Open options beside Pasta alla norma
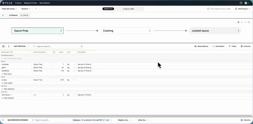 pos(16,9)
